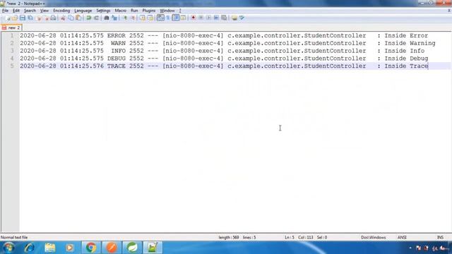This screenshot has width=452, height=254.
Task: Click the 'length : 569' status bar entry
Action: click(x=229, y=237)
